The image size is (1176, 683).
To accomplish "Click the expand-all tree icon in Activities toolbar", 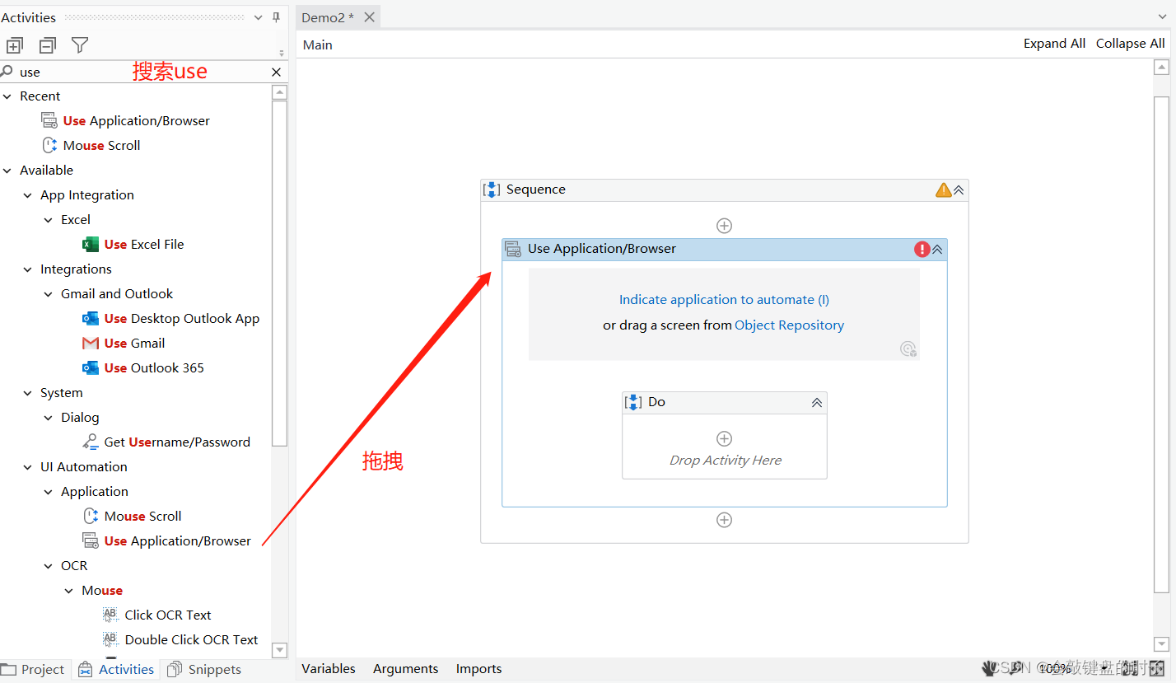I will coord(14,45).
